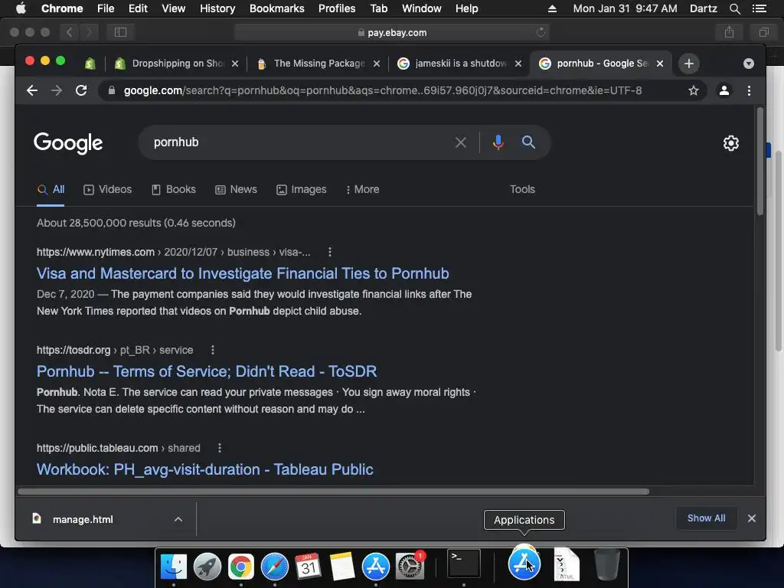
Task: Open the Visa and Mastercard NYTimes result
Action: point(243,273)
